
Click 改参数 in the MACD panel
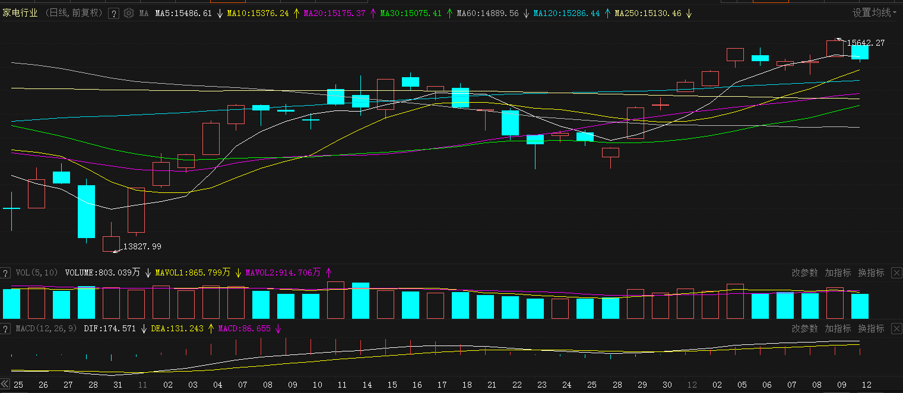click(806, 328)
